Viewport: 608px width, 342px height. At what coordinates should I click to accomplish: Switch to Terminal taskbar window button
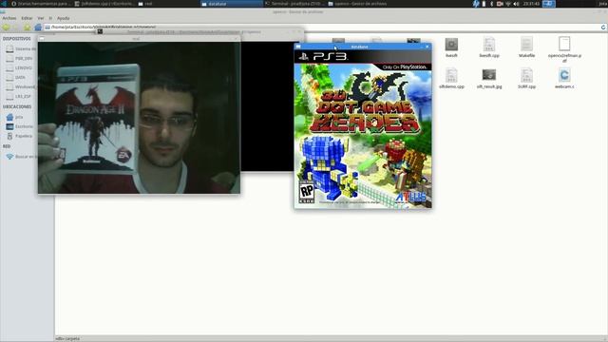295,4
